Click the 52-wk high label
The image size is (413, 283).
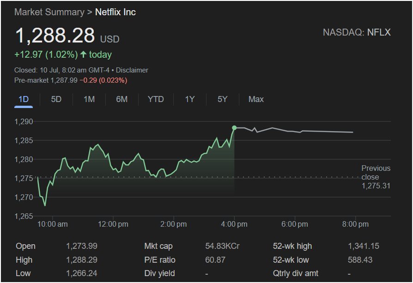(292, 246)
